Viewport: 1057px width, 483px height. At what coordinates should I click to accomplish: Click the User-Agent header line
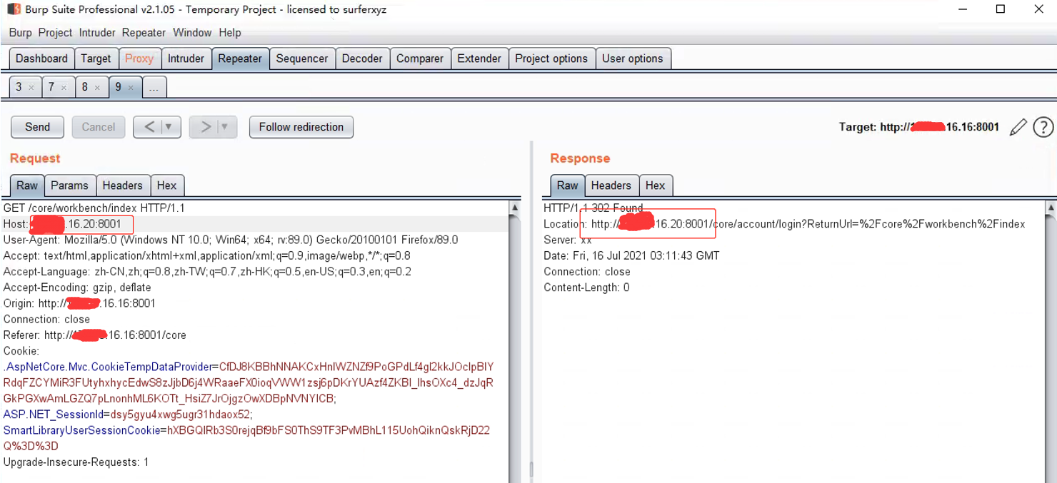click(x=231, y=240)
